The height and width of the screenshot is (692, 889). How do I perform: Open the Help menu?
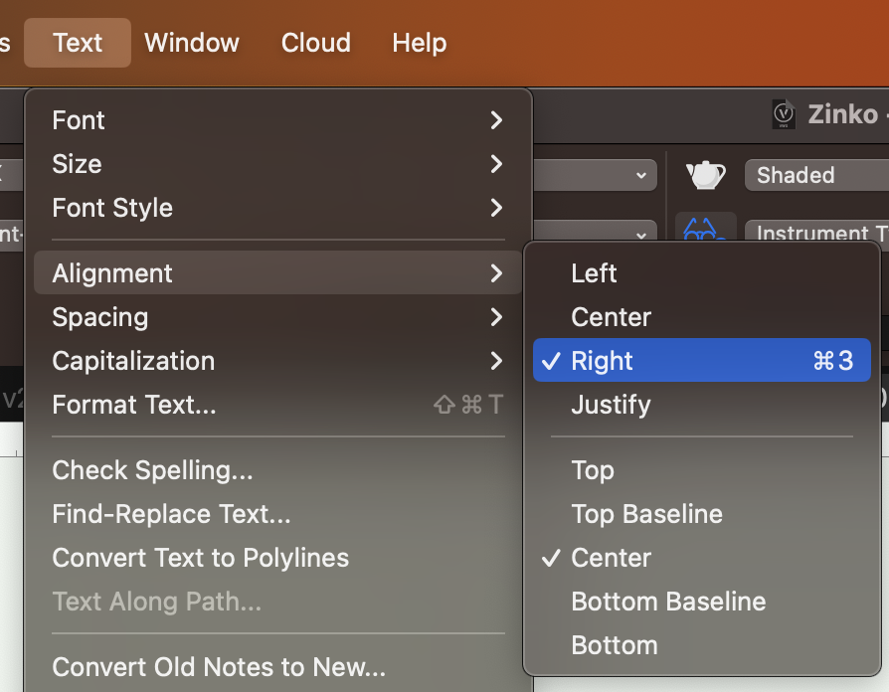[x=418, y=42]
